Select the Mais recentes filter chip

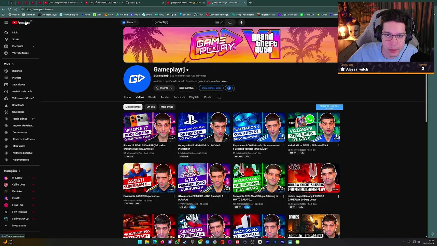[x=133, y=107]
